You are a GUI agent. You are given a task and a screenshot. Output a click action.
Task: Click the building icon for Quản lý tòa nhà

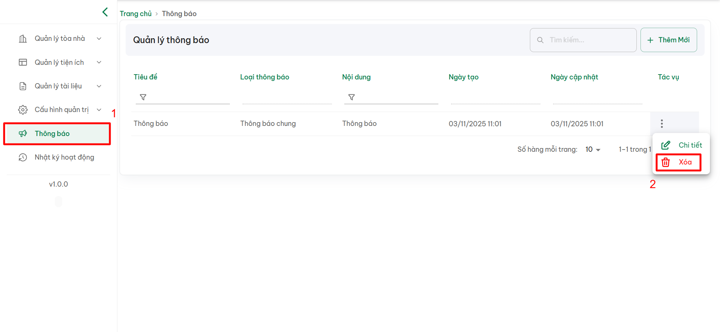[23, 39]
